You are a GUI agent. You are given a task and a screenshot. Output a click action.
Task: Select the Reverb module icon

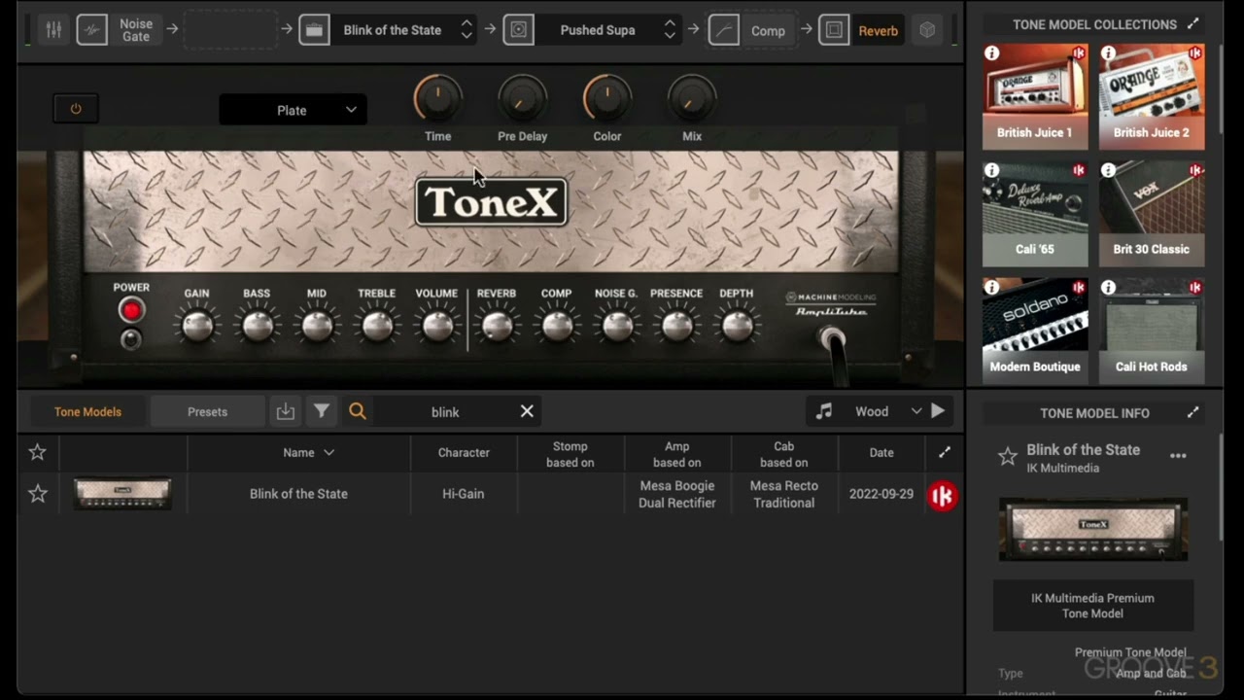pyautogui.click(x=834, y=30)
